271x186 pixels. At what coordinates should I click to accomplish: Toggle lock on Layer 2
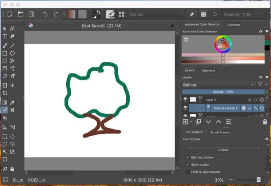point(250,100)
